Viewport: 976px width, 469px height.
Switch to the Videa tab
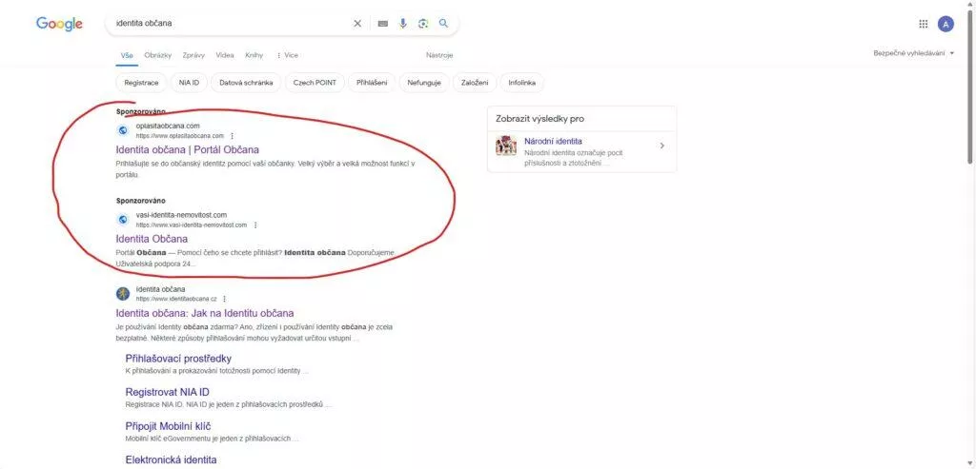225,55
